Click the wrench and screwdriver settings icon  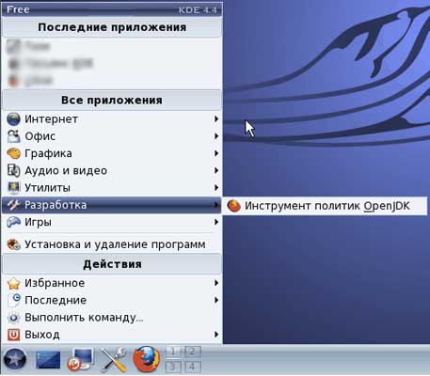[114, 359]
